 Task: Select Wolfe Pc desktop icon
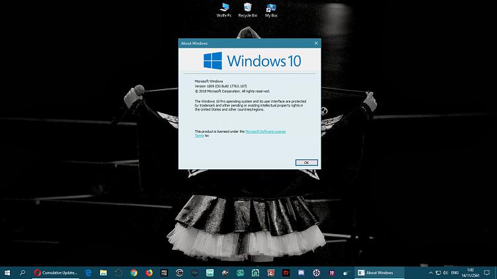point(224,10)
